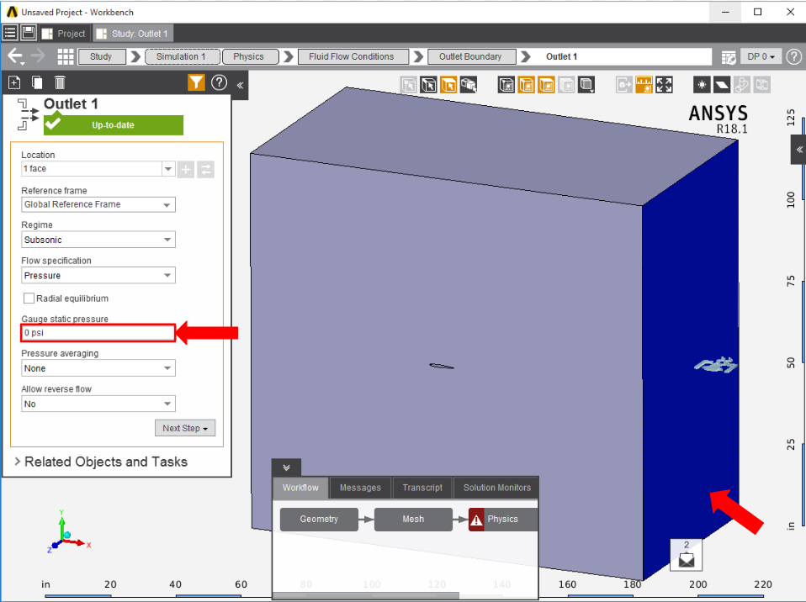Click the Physics warning triangle icon
The image size is (806, 602).
(476, 520)
